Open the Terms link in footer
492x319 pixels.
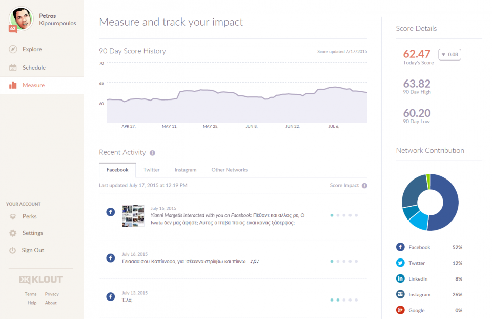(x=31, y=294)
